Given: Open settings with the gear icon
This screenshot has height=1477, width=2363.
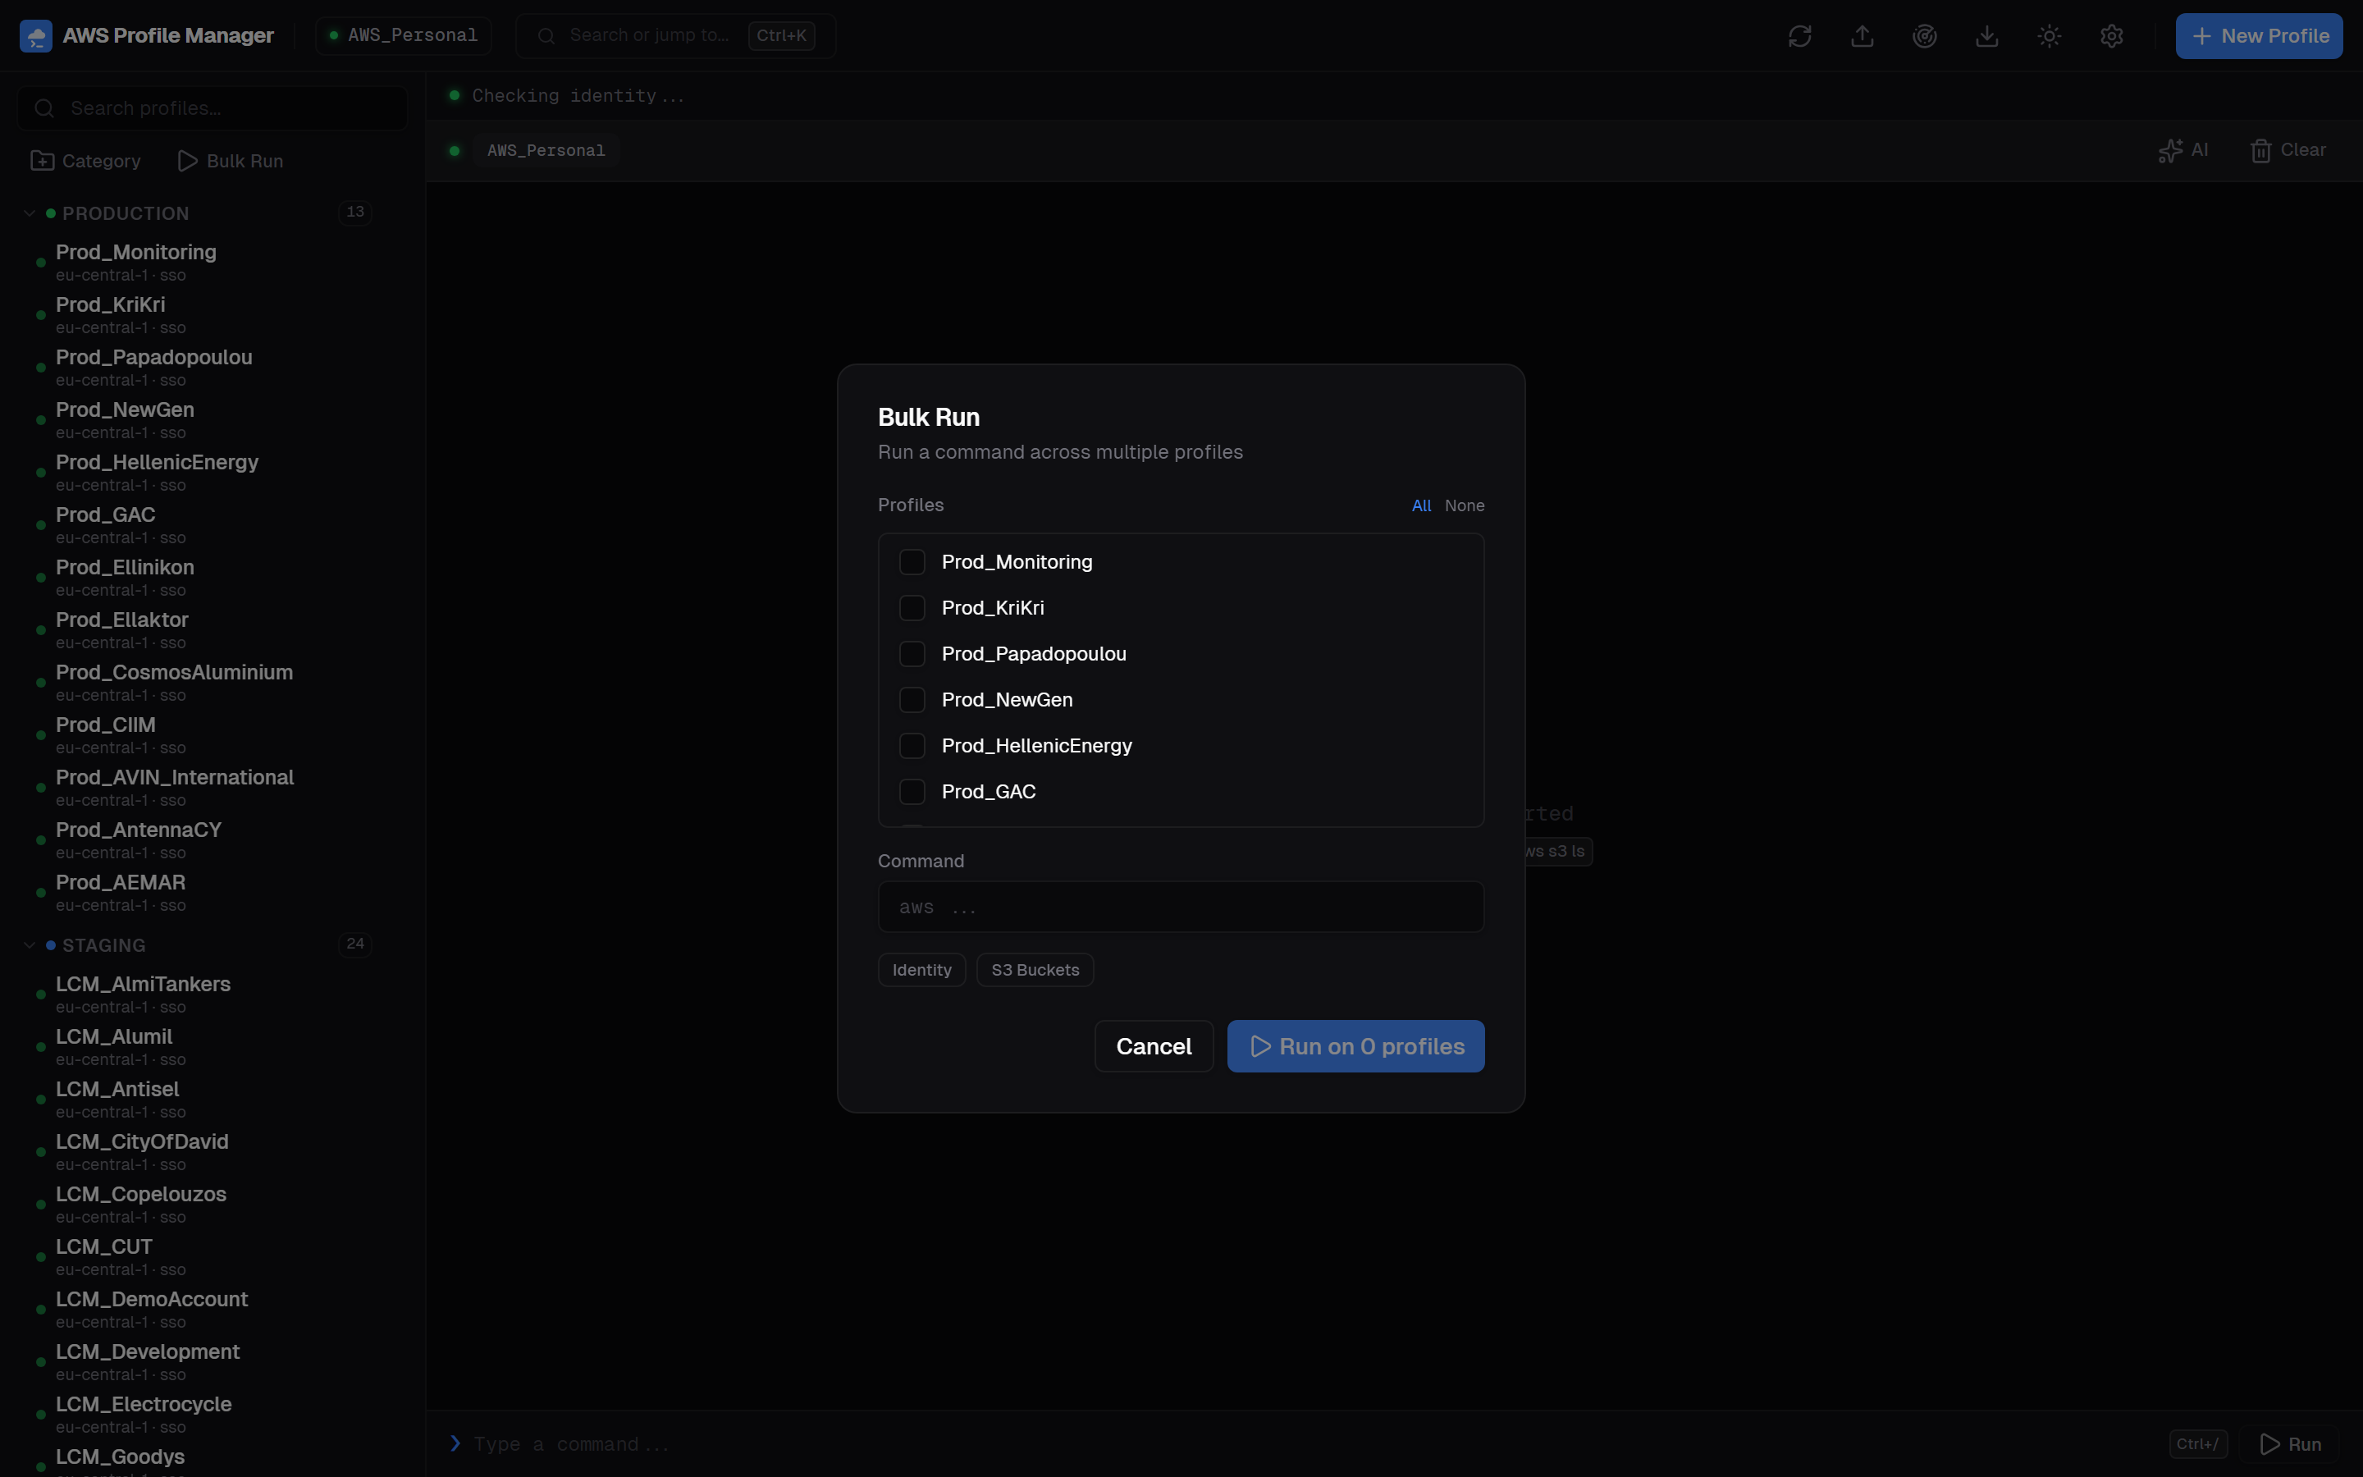Looking at the screenshot, I should 2111,36.
